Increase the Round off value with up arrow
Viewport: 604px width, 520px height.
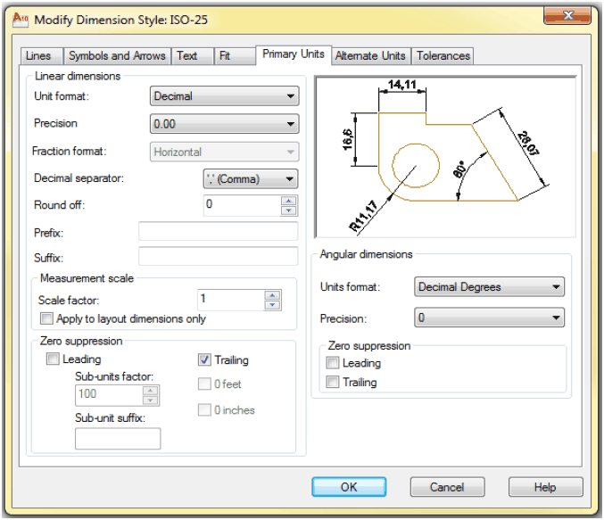288,201
